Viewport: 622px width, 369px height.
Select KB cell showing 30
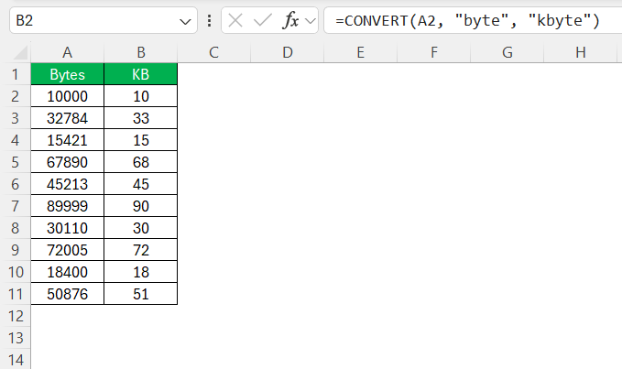(141, 228)
